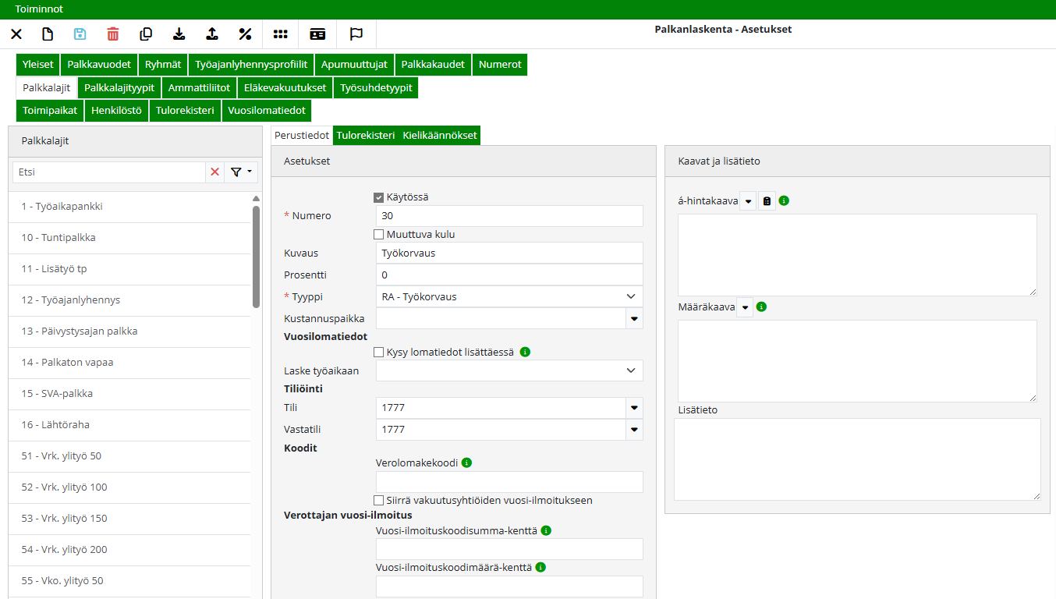The width and height of the screenshot is (1056, 599).
Task: Click the X close icon in toolbar
Action: 16,34
